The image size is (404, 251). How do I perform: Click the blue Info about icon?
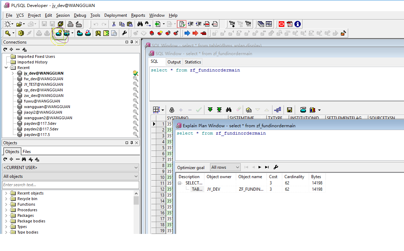(298, 24)
